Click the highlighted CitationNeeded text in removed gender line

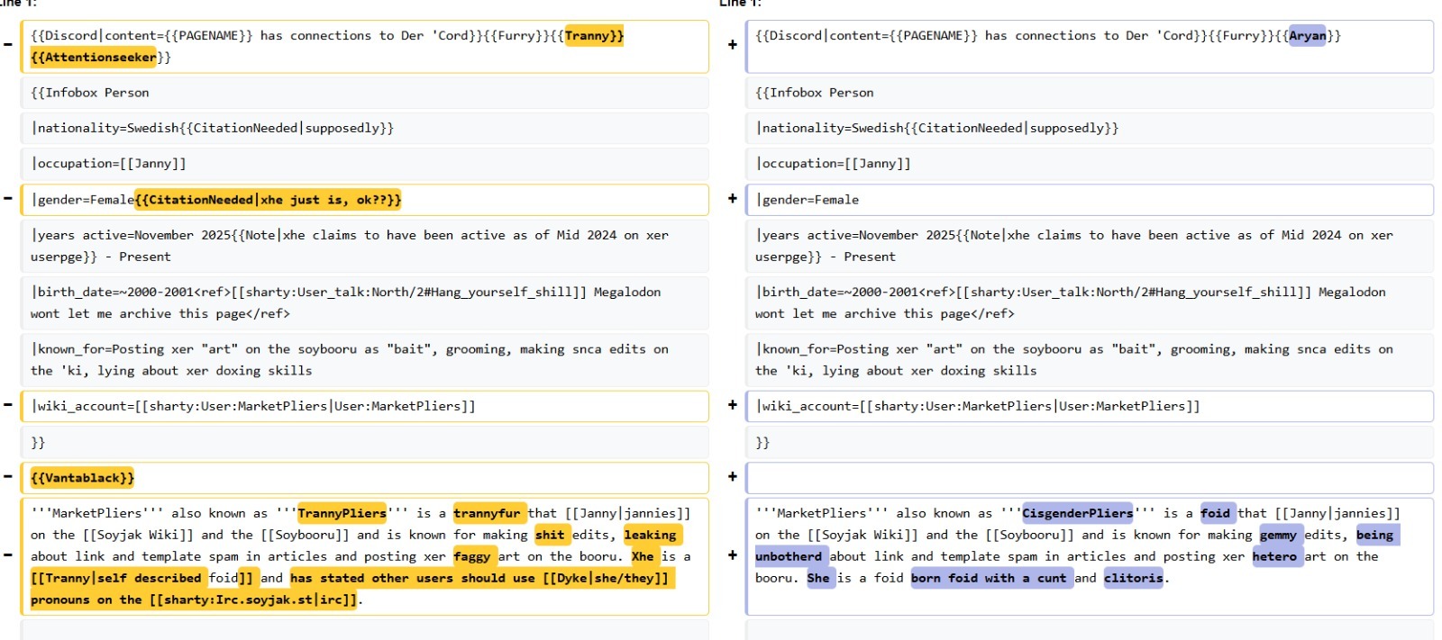click(x=268, y=200)
